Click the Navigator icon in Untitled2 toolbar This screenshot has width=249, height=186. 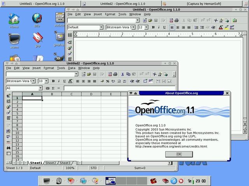(154, 74)
